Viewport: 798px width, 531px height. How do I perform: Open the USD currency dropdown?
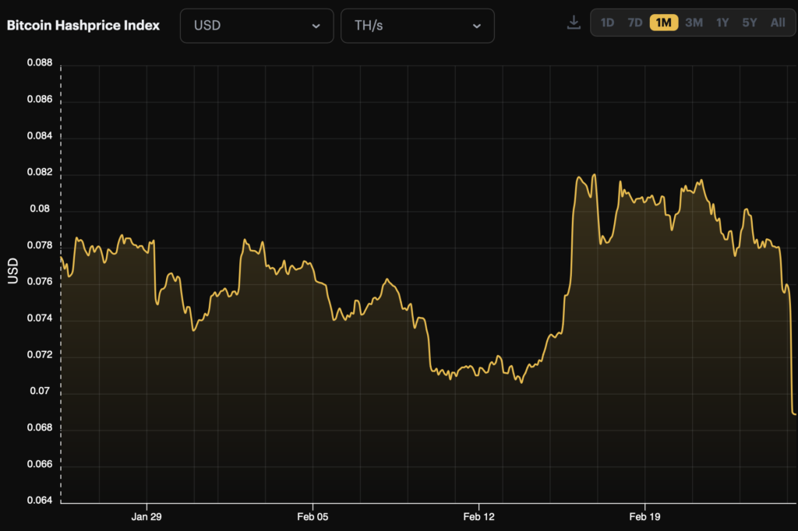256,26
